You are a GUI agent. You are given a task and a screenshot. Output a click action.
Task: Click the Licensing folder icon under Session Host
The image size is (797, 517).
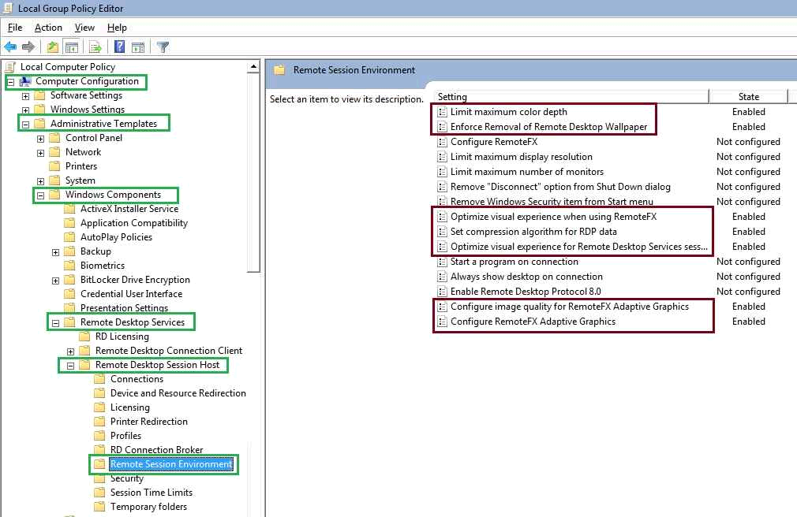tap(100, 407)
